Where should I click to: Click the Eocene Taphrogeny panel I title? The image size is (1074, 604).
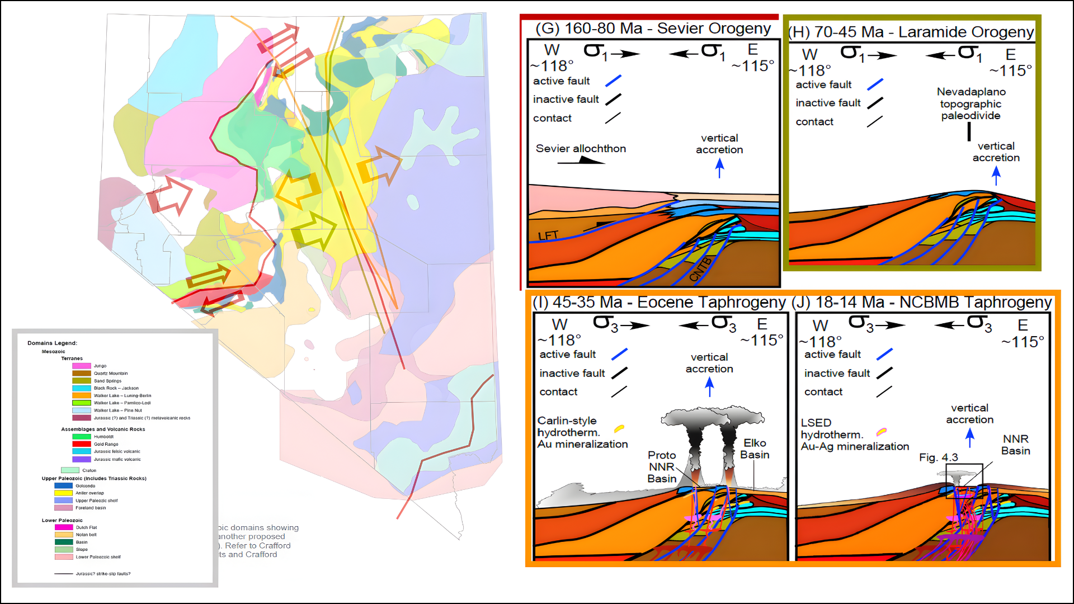pyautogui.click(x=658, y=302)
